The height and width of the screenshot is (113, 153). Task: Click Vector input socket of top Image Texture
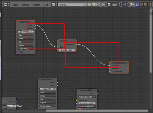coord(16,52)
